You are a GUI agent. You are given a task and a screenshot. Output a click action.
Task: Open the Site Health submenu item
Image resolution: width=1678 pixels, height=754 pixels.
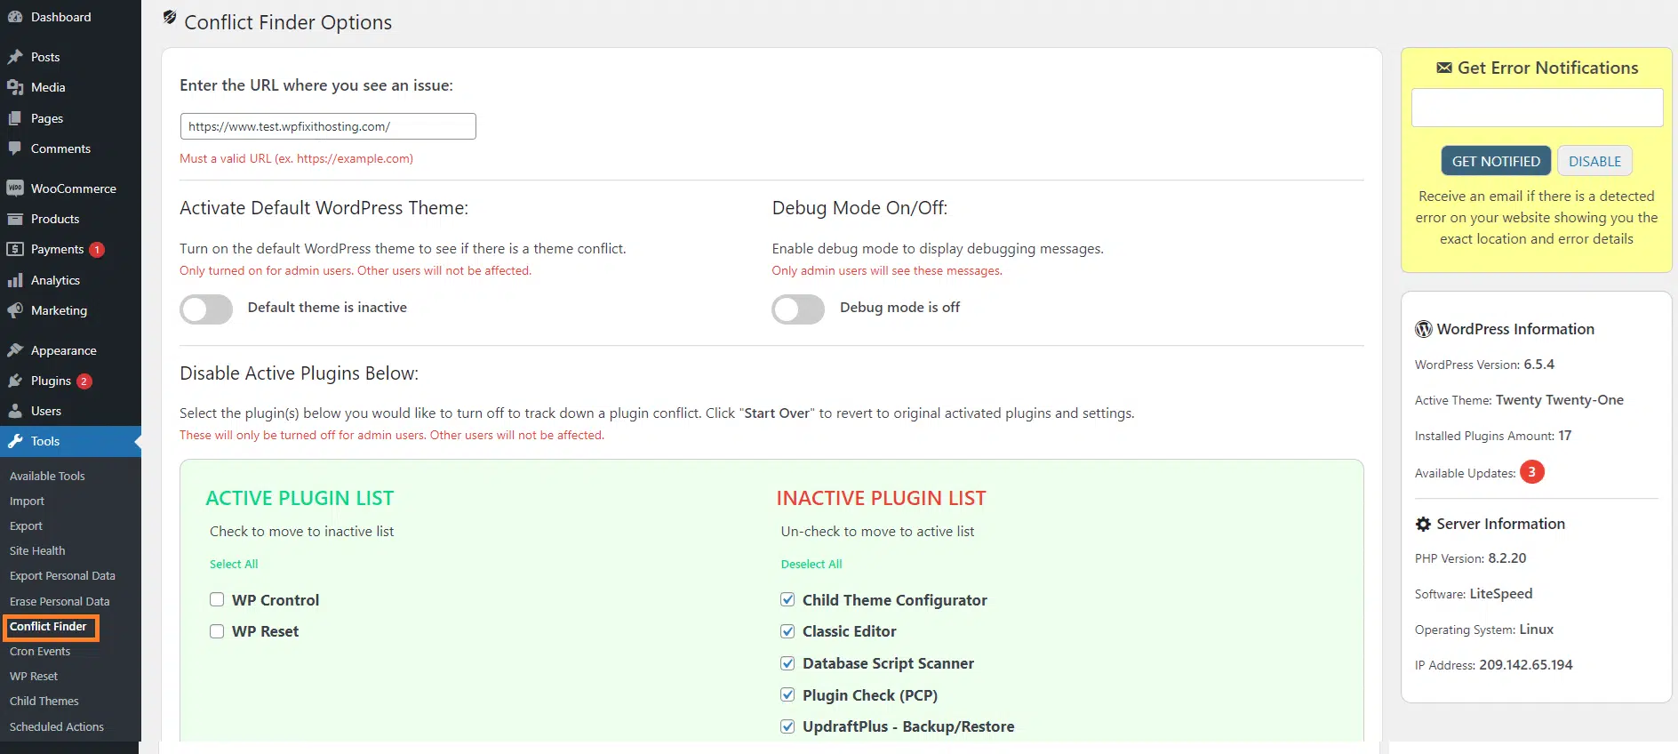tap(37, 550)
